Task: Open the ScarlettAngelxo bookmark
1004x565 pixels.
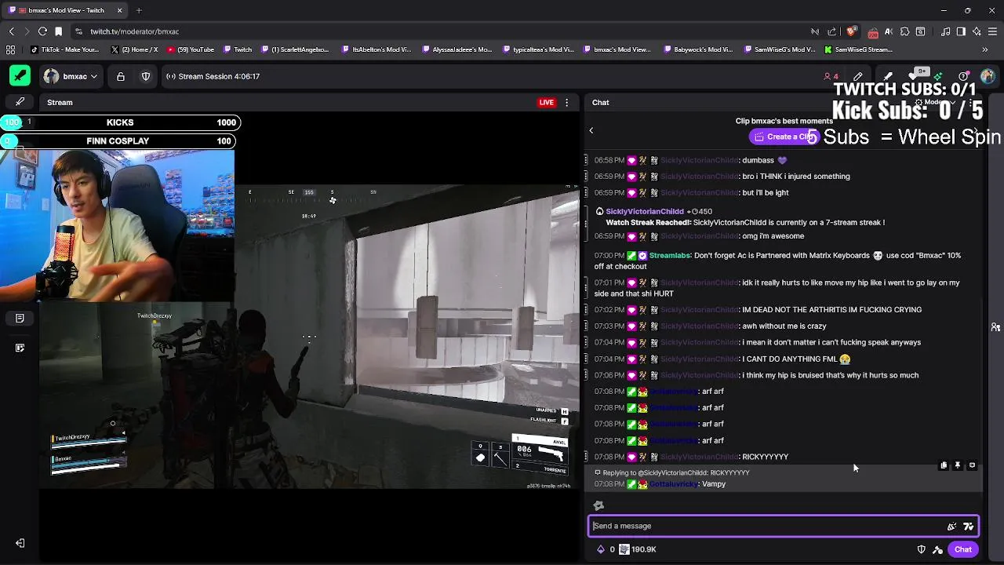Action: 294,49
